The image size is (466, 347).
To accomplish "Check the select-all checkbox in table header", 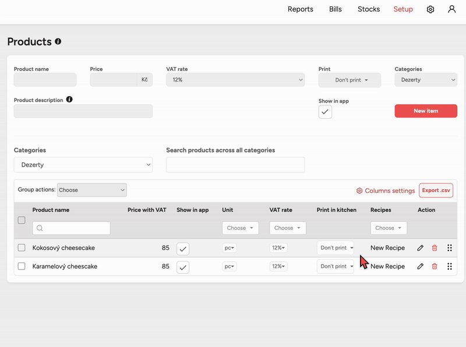I will [x=22, y=220].
